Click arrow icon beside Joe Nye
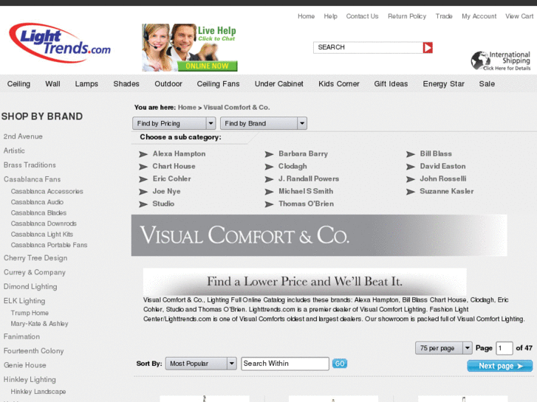This screenshot has width=537, height=402. point(143,192)
